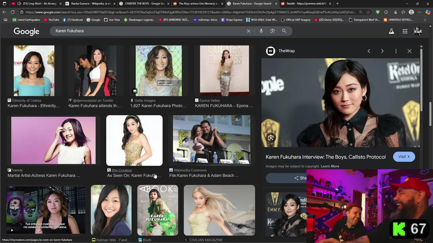Open the Learn More copyright link
433x243 pixels.
pyautogui.click(x=330, y=166)
